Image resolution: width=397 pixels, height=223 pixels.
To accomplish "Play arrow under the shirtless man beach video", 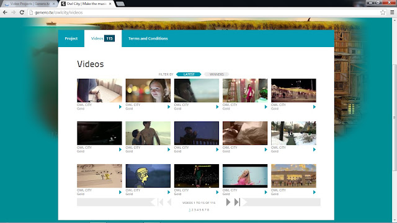I will pyautogui.click(x=169, y=150).
